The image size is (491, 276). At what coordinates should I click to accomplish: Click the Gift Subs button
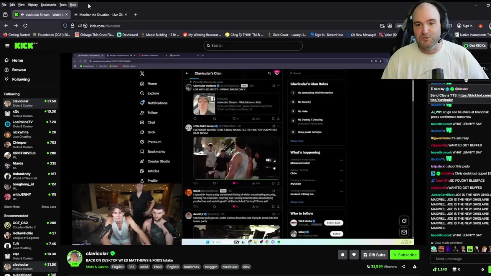[374, 255]
